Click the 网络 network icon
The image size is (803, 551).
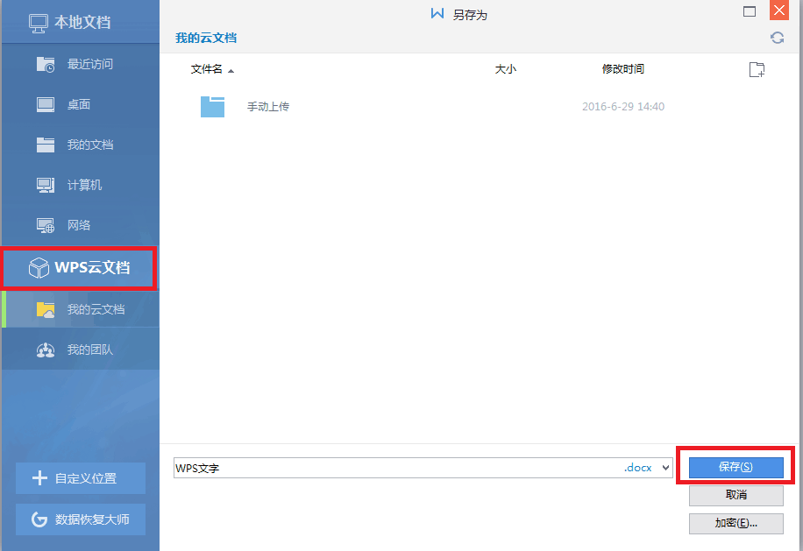46,225
